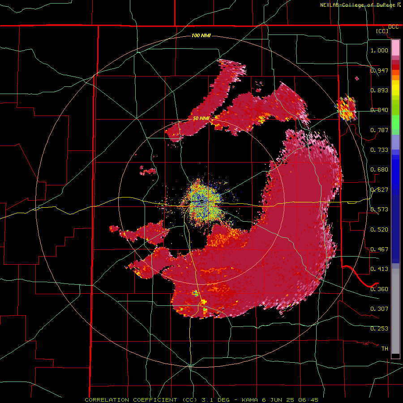Click the 100 NMI range ring label
This screenshot has width=403, height=403.
coord(201,35)
